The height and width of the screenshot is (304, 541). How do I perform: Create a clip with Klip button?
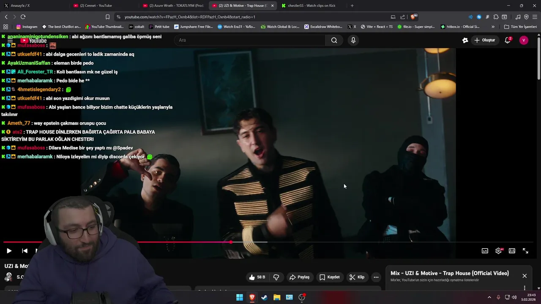pyautogui.click(x=357, y=277)
